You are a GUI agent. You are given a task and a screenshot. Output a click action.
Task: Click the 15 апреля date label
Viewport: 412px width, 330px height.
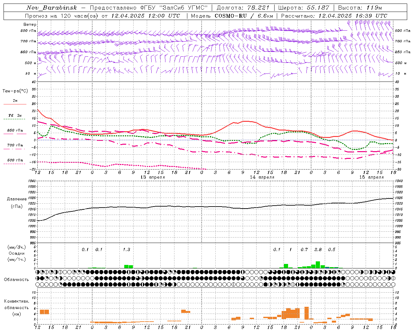(371, 177)
